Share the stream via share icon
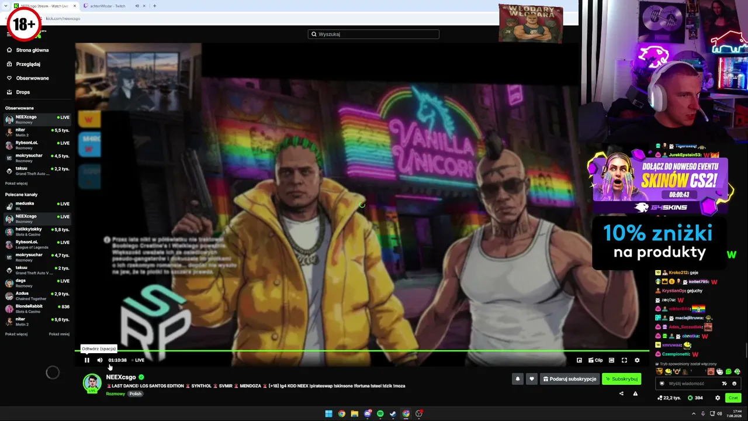 [621, 394]
